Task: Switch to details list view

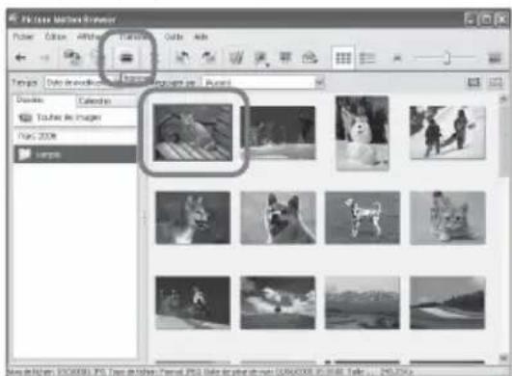Action: point(367,59)
